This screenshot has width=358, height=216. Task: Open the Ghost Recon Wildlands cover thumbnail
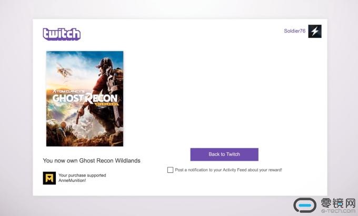(85, 99)
